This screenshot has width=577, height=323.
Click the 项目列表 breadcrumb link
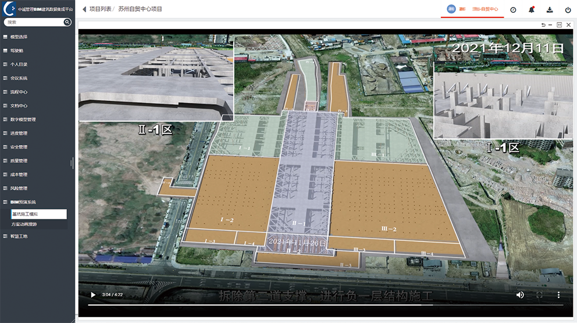pos(99,9)
